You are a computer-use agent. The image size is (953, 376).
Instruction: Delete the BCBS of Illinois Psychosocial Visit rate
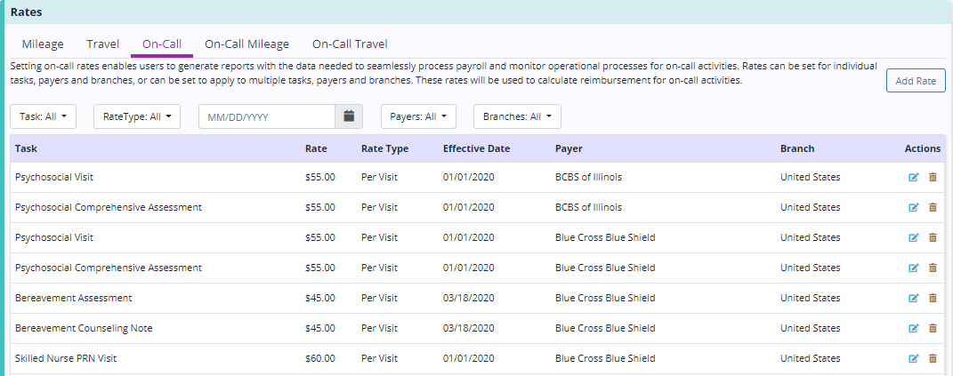[933, 178]
